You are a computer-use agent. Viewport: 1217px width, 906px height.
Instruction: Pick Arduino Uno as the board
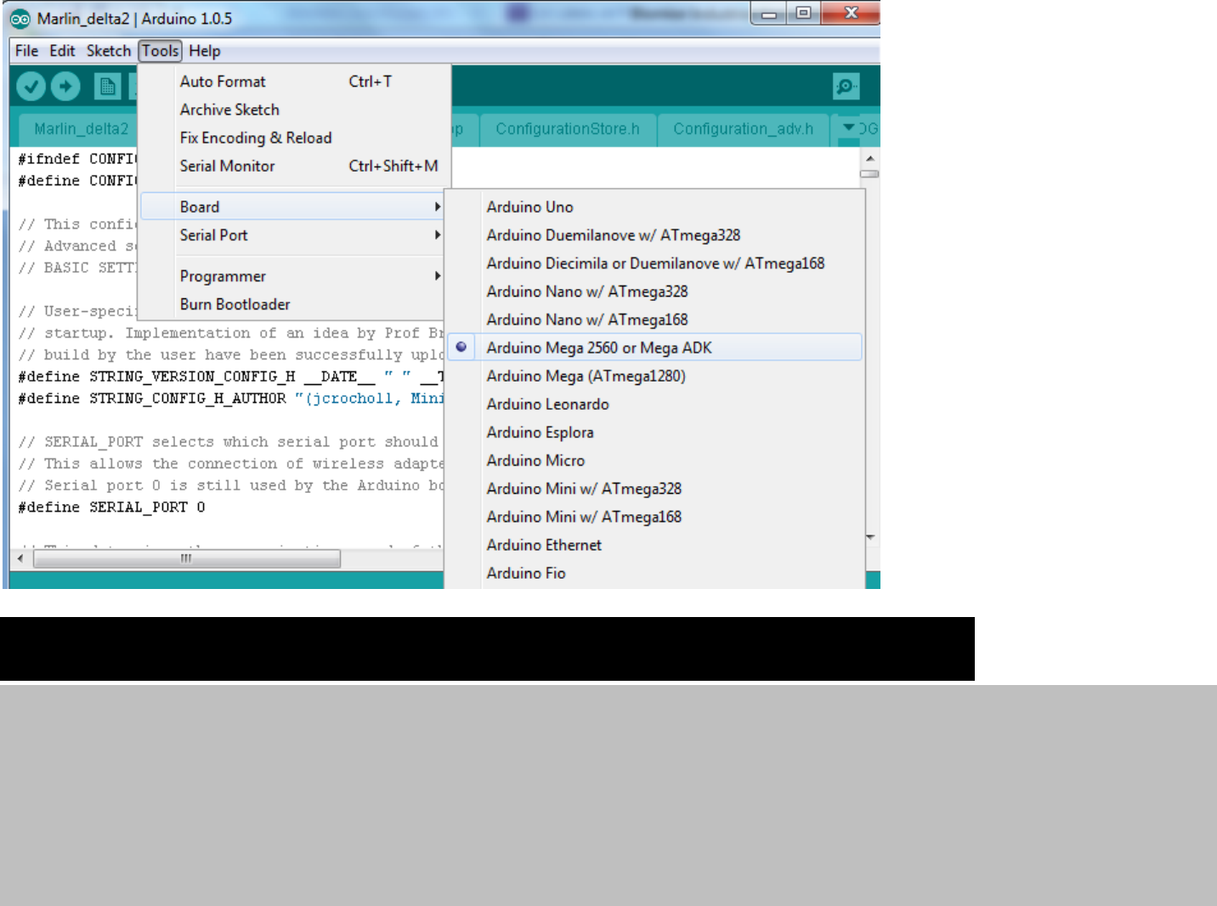654,207
